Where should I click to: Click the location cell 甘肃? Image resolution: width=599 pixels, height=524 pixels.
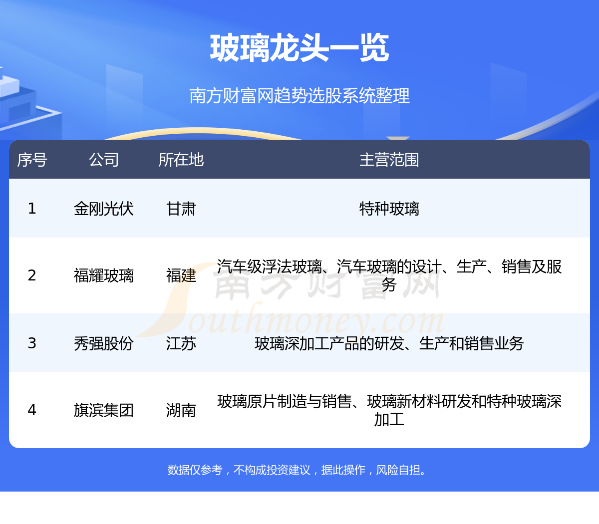click(181, 208)
